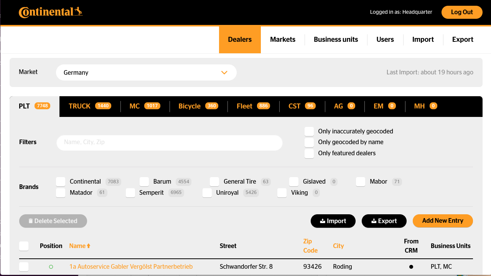This screenshot has height=276, width=491.
Task: Check the General Tire brand checkbox
Action: (x=214, y=182)
